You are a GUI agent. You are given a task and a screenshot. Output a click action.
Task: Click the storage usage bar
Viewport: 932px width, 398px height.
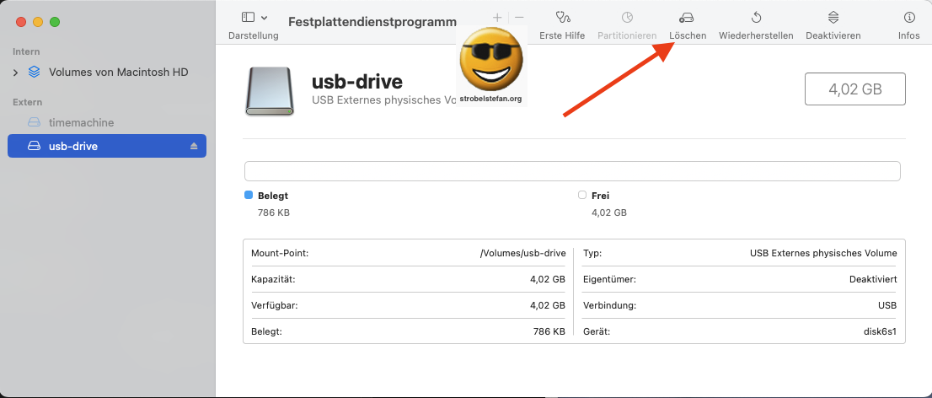571,171
